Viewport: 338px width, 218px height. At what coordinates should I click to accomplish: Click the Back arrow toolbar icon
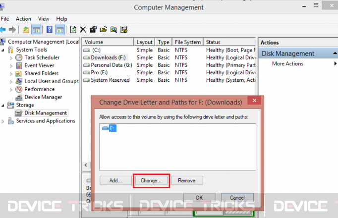pyautogui.click(x=3, y=30)
